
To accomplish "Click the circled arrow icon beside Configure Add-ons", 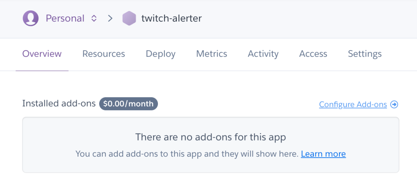I will tap(394, 105).
